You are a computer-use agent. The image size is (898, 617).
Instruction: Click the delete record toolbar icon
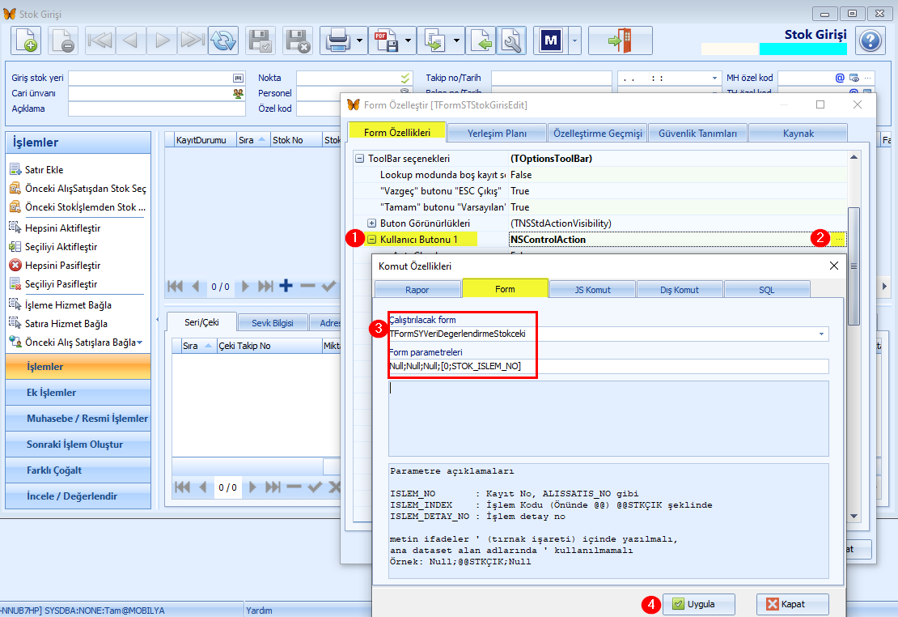coord(63,40)
